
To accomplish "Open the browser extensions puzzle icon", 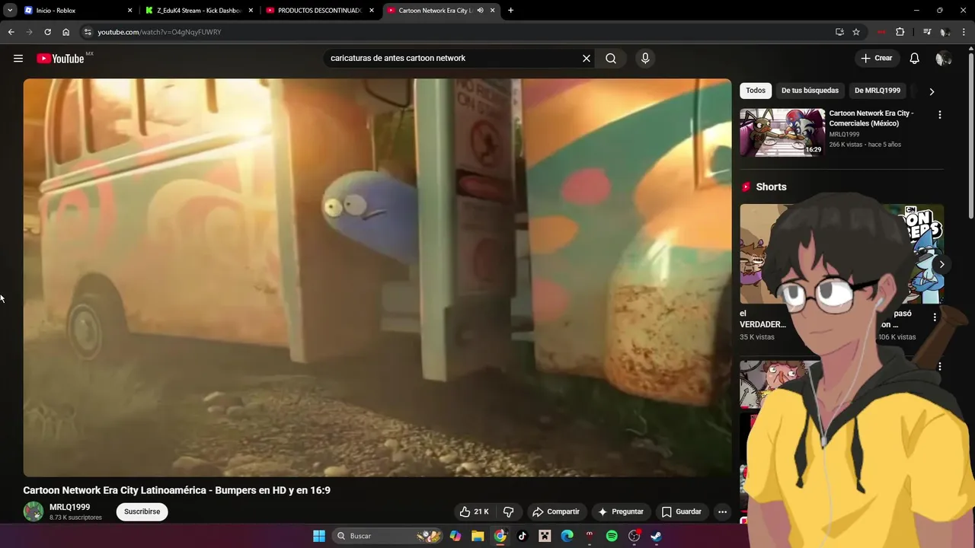I will 900,32.
